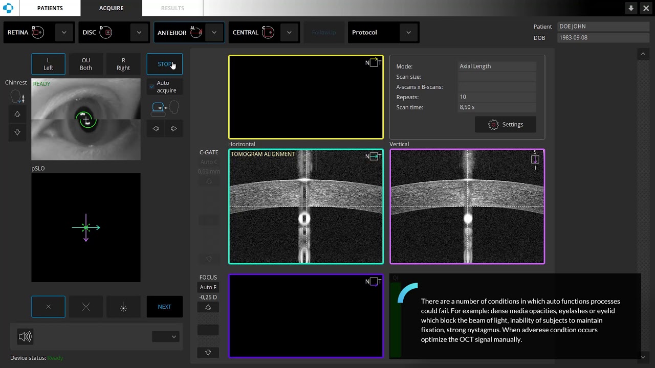
Task: Open the PATIENTS tab
Action: coord(50,8)
